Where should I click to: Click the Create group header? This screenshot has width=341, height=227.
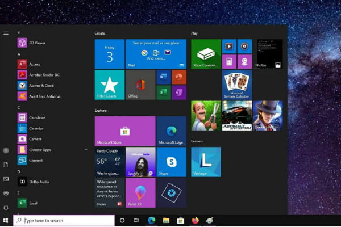100,33
